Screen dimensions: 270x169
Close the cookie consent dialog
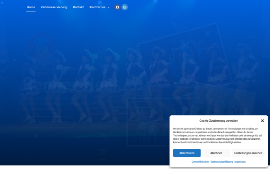[262, 121]
